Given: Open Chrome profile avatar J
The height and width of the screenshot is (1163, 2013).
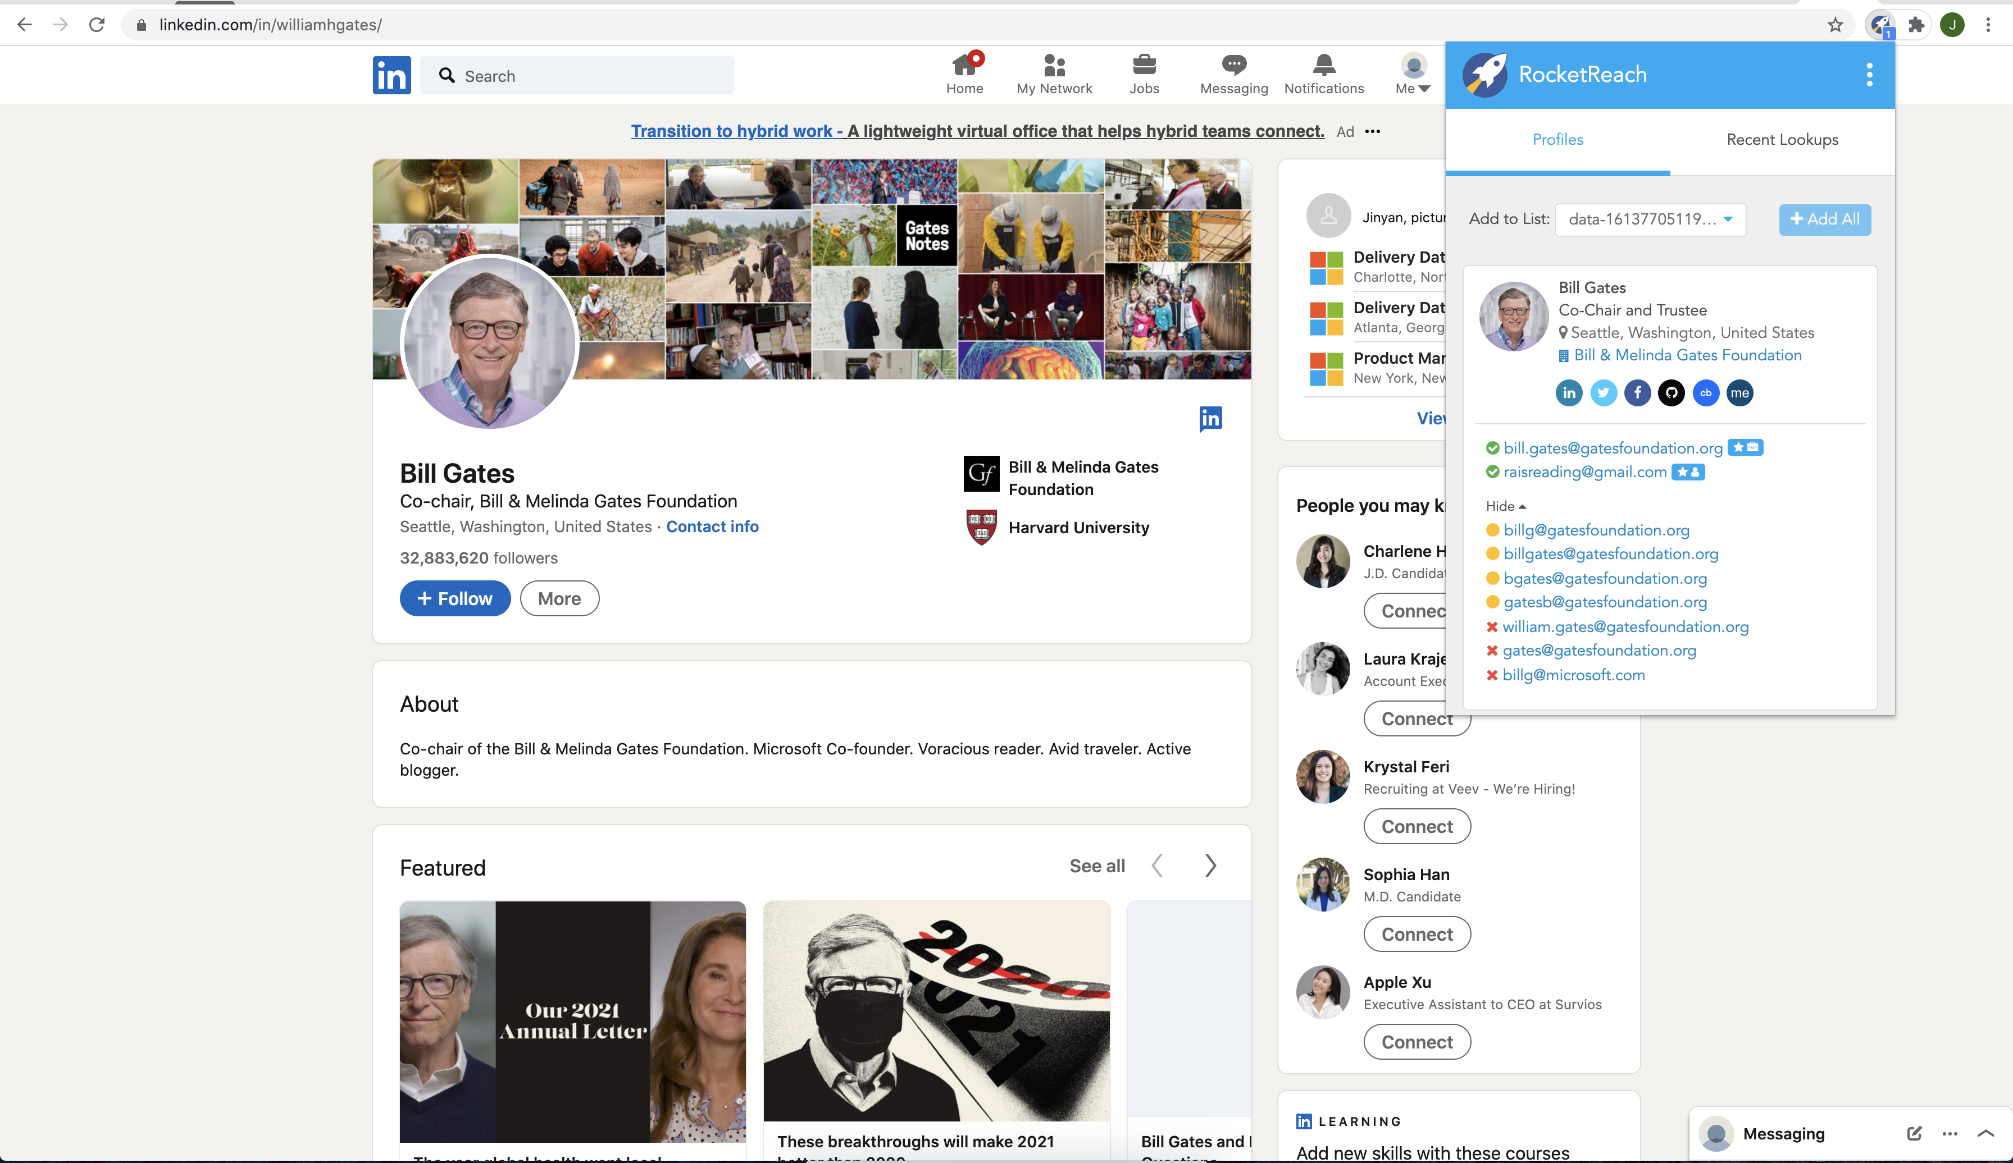Looking at the screenshot, I should pos(1952,25).
